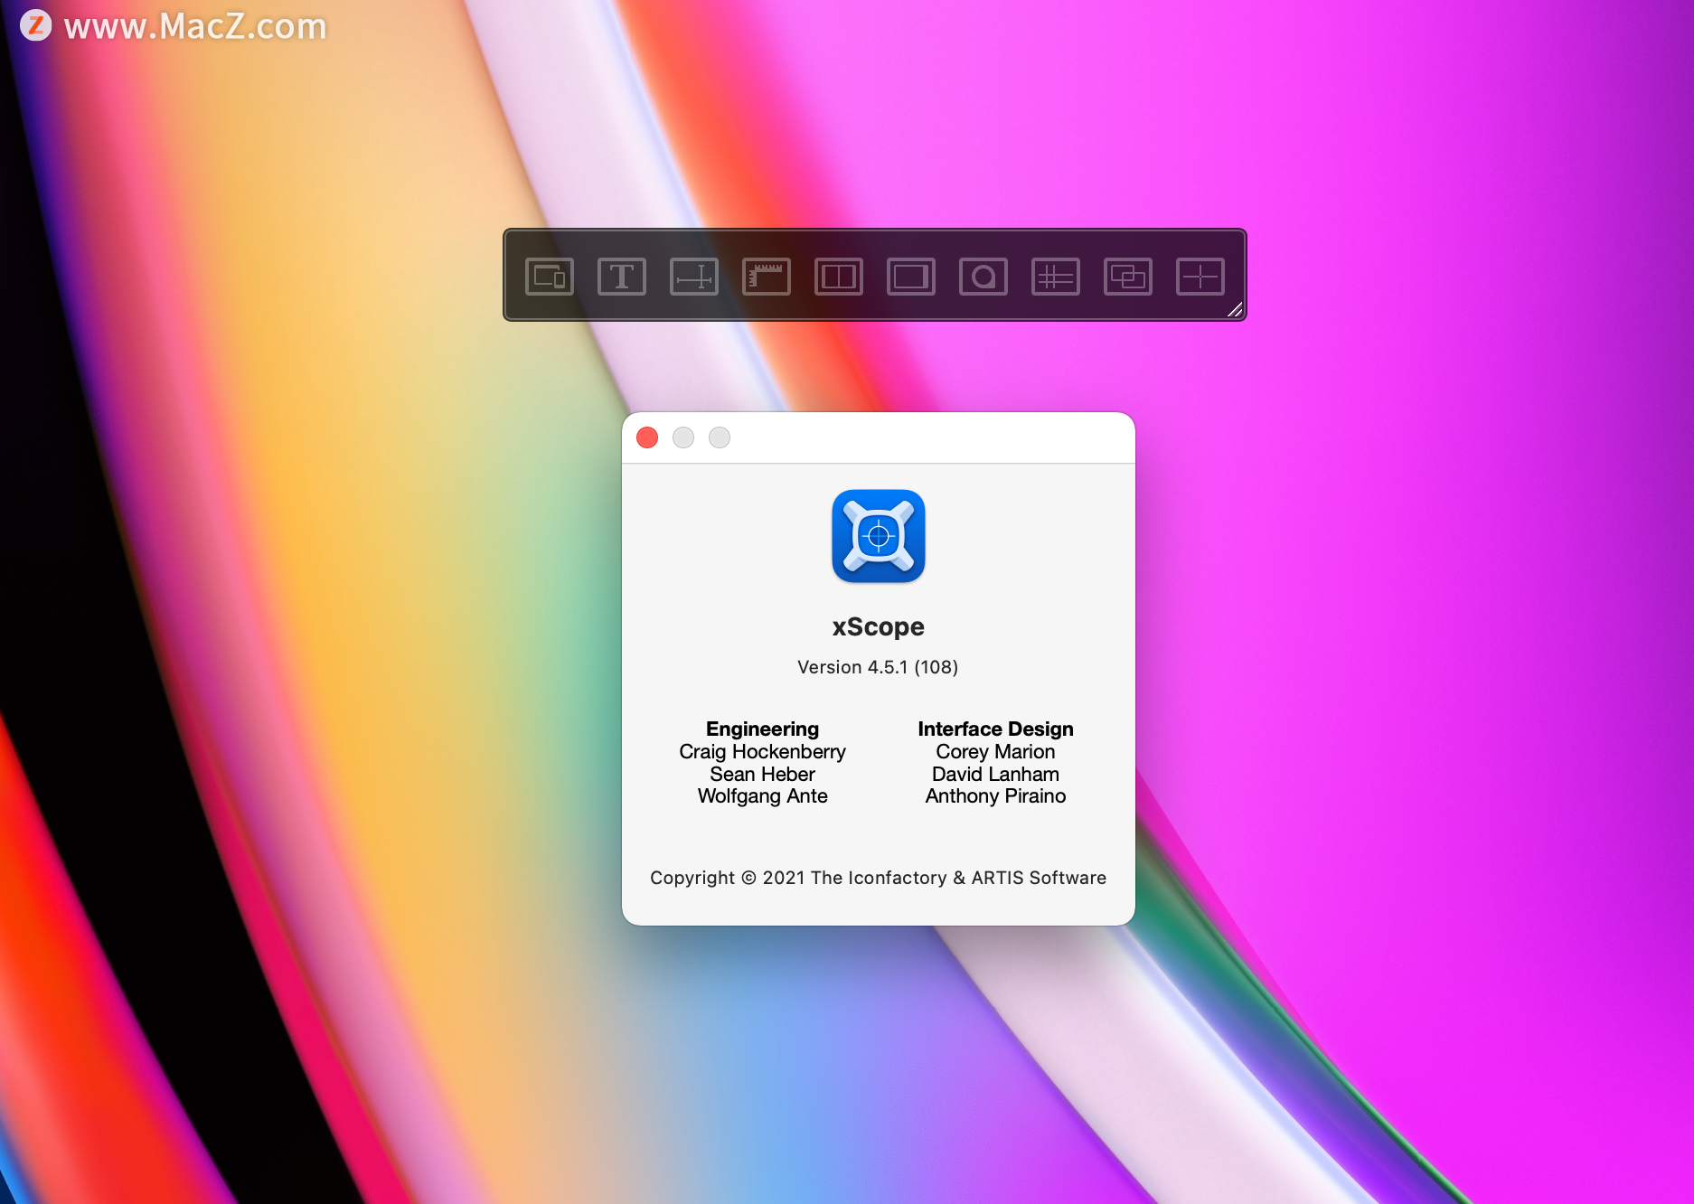Select the Frames overlapping rectangles tool
1694x1204 pixels.
coord(1128,277)
